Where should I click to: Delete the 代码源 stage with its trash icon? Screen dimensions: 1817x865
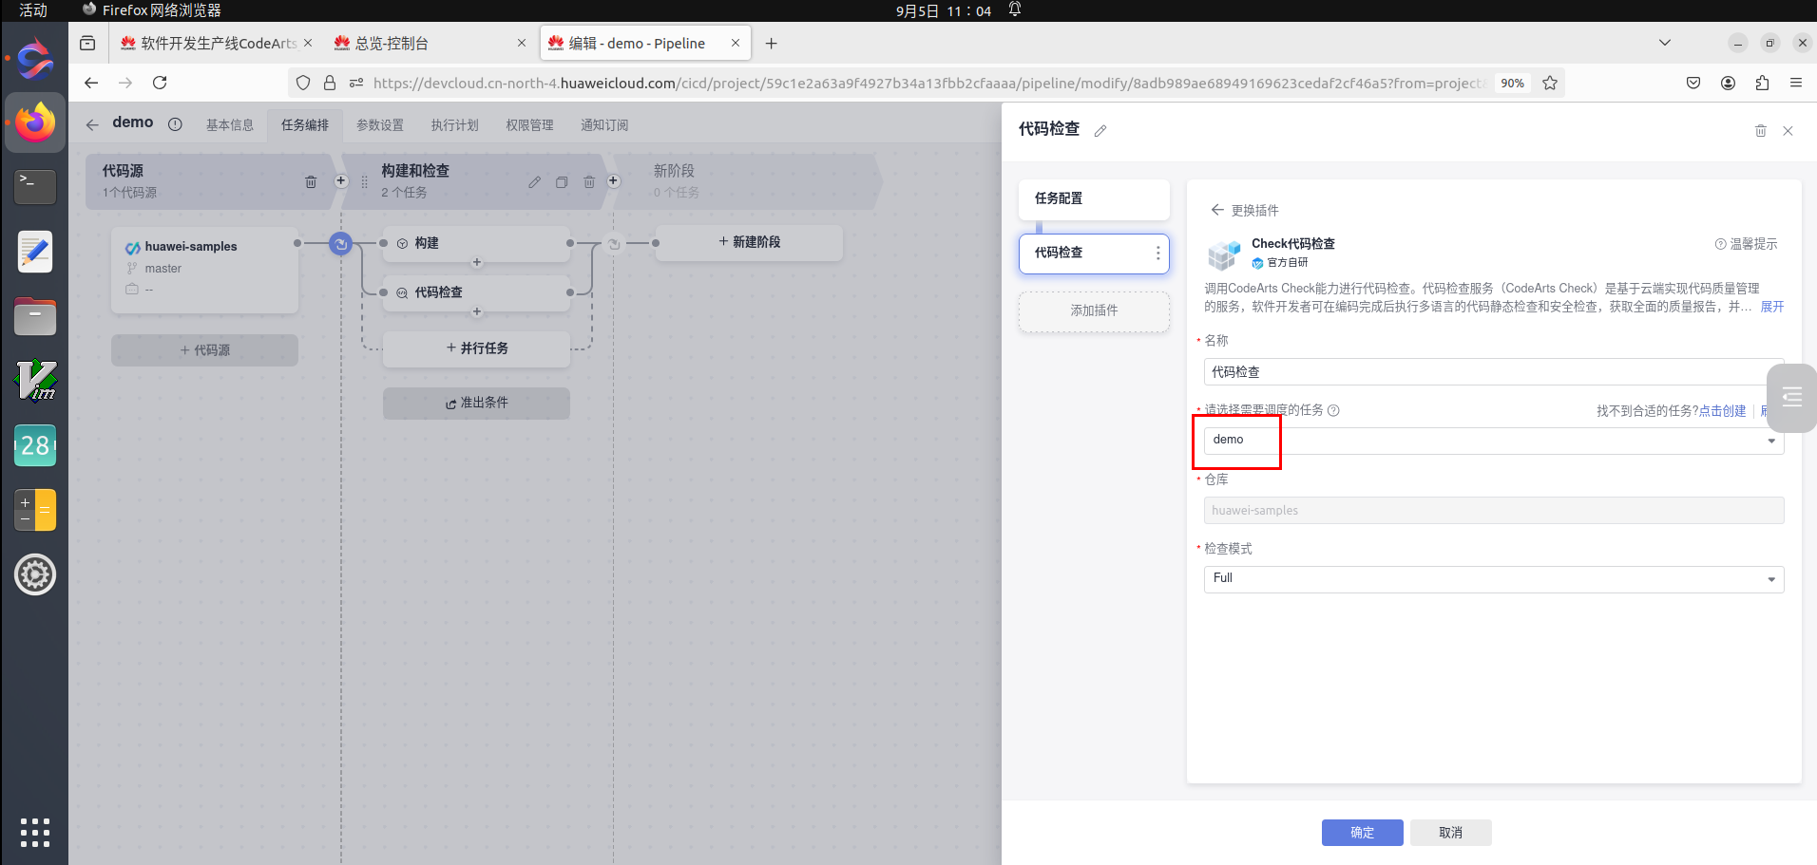311,181
